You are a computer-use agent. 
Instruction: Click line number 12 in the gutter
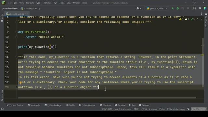(x=7, y=47)
